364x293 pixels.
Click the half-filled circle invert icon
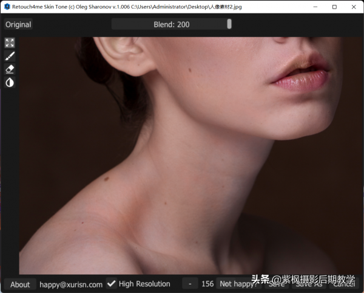10,82
